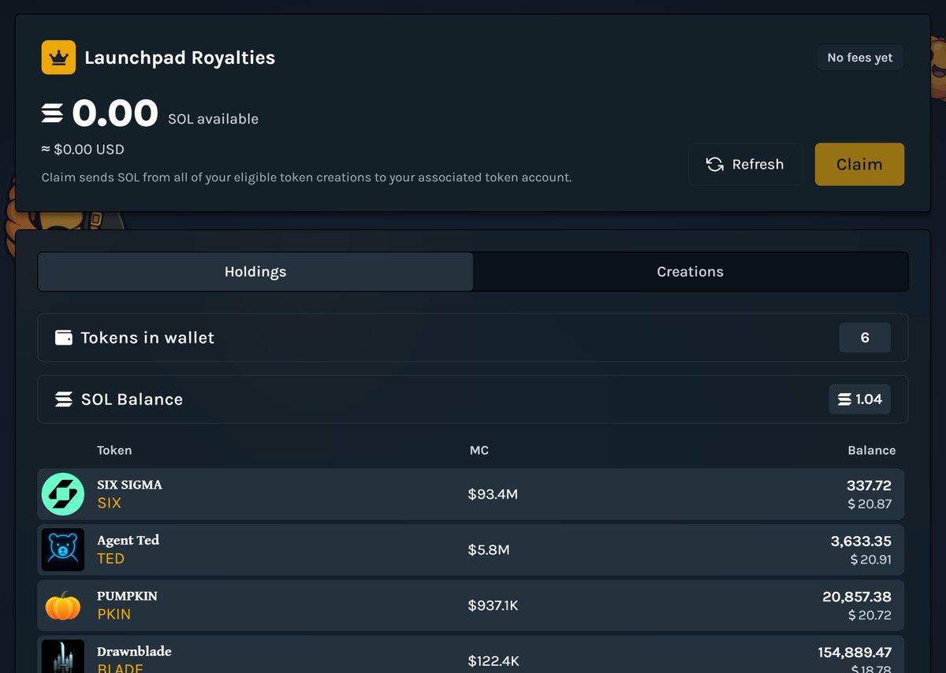Select the Holdings tab
This screenshot has height=673, width=946.
255,272
